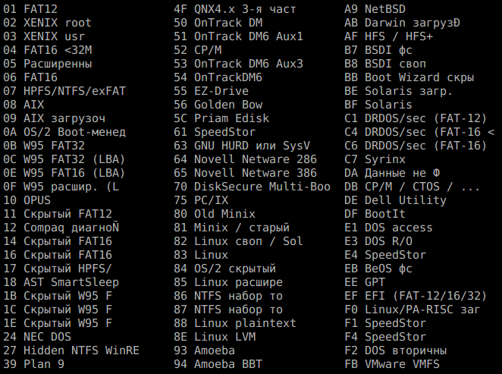Click the 83 Linux partition type entry
502x374 pixels.
coord(201,255)
